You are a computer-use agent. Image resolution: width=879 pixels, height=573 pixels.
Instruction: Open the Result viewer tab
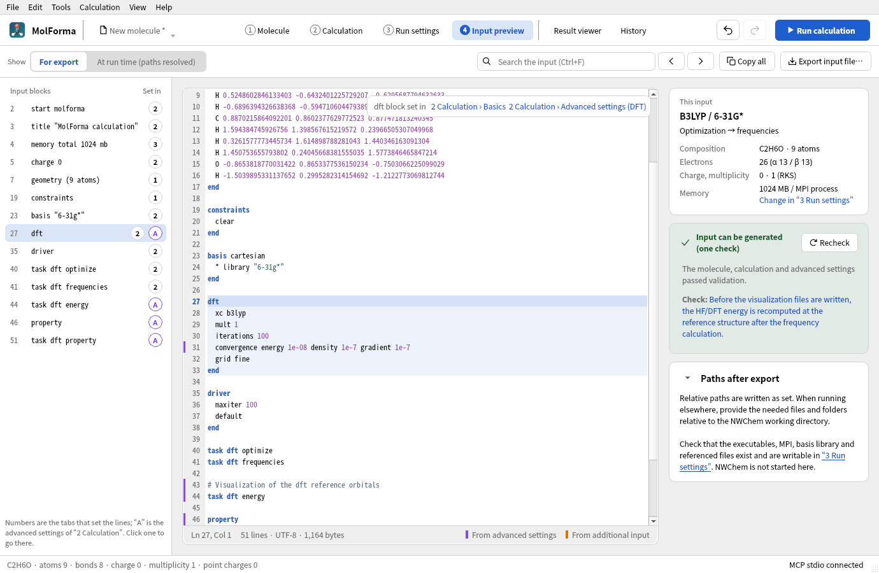click(577, 31)
